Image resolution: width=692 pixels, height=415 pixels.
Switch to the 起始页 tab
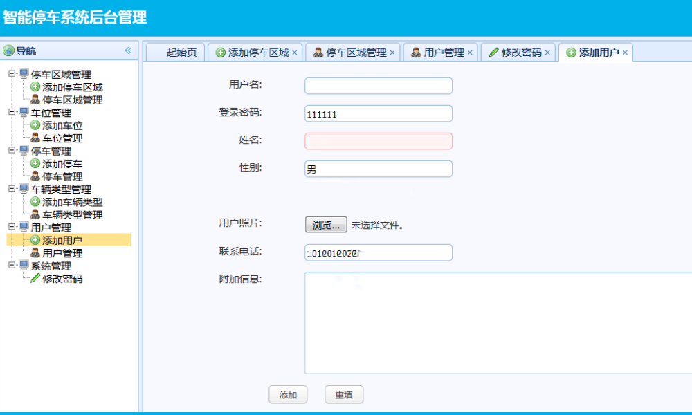174,52
